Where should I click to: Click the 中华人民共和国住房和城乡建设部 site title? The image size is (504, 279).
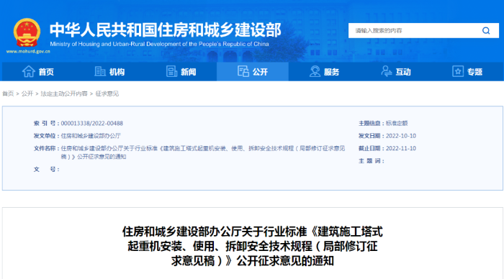[x=166, y=30]
